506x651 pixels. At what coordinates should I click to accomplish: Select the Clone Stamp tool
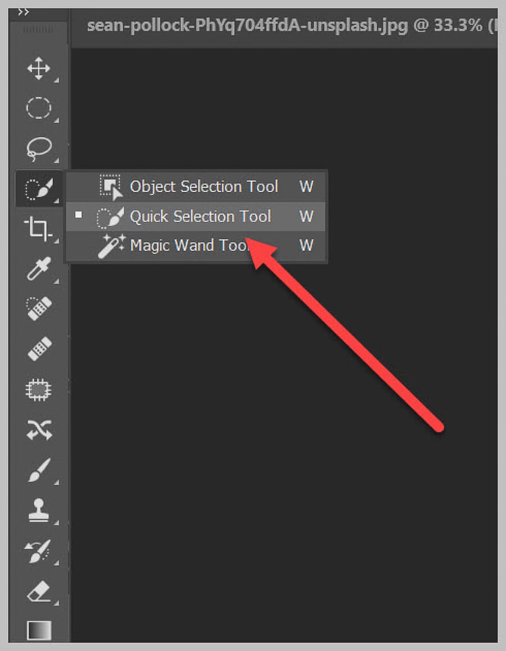coord(38,510)
